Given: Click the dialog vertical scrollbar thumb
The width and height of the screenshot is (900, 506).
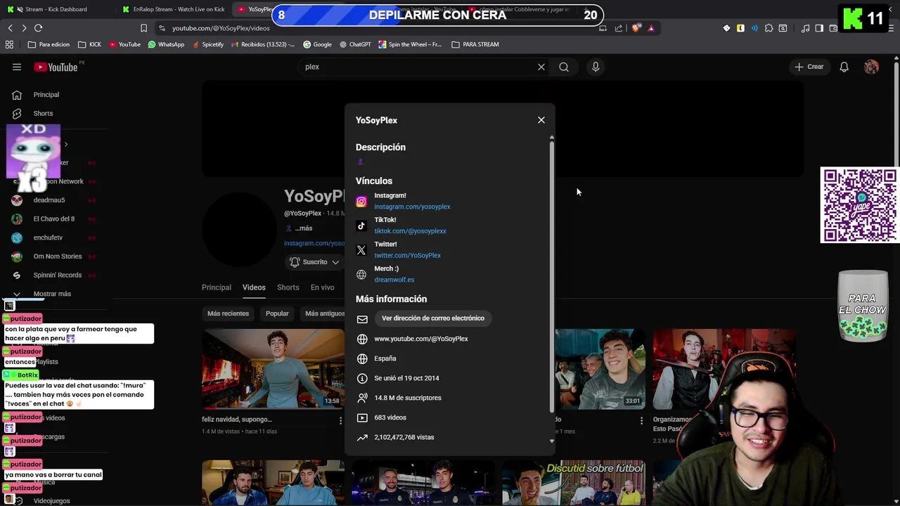Looking at the screenshot, I should 552,277.
